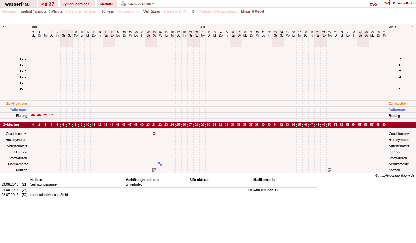Open the note icon on cycle day 21

pos(154,170)
